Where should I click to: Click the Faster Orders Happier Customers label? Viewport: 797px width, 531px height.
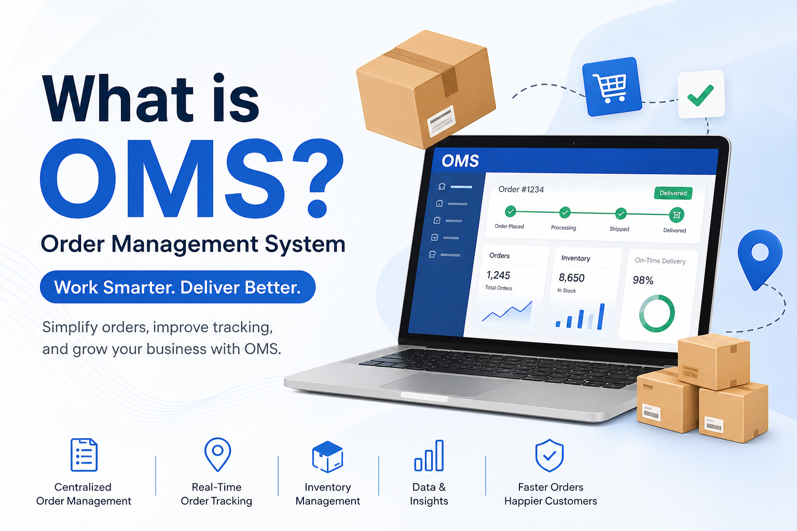coord(551,494)
